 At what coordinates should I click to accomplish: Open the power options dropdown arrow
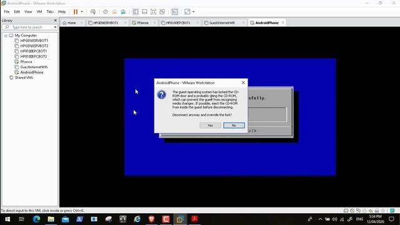[x=82, y=12]
